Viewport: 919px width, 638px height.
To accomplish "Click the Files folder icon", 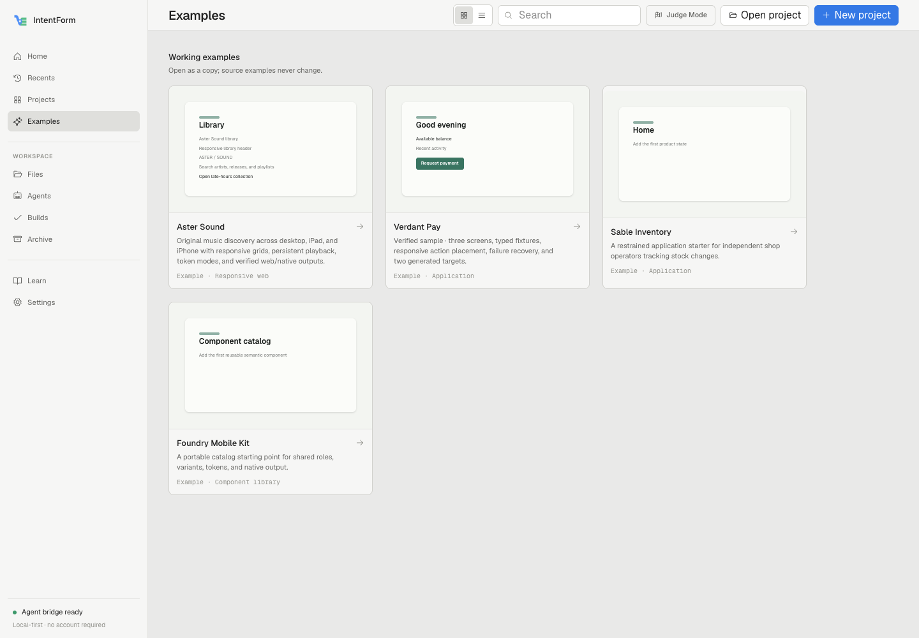I will point(18,174).
